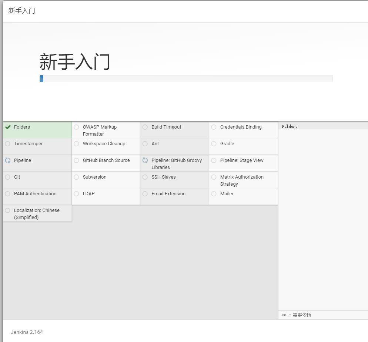
Task: Click the Localization: Chinese (Simplified) plugin name
Action: point(37,214)
